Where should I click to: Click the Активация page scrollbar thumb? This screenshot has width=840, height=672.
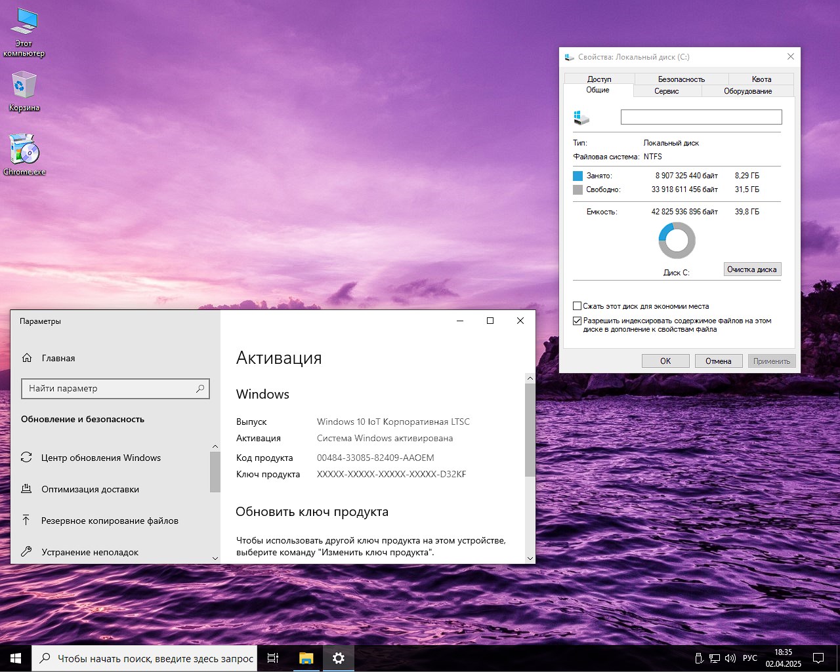[x=530, y=430]
